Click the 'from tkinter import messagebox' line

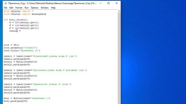coord(25,14)
